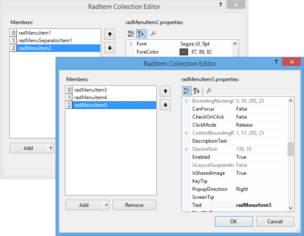This screenshot has width=304, height=236.
Task: Select ClickMode property name
Action: click(204, 125)
